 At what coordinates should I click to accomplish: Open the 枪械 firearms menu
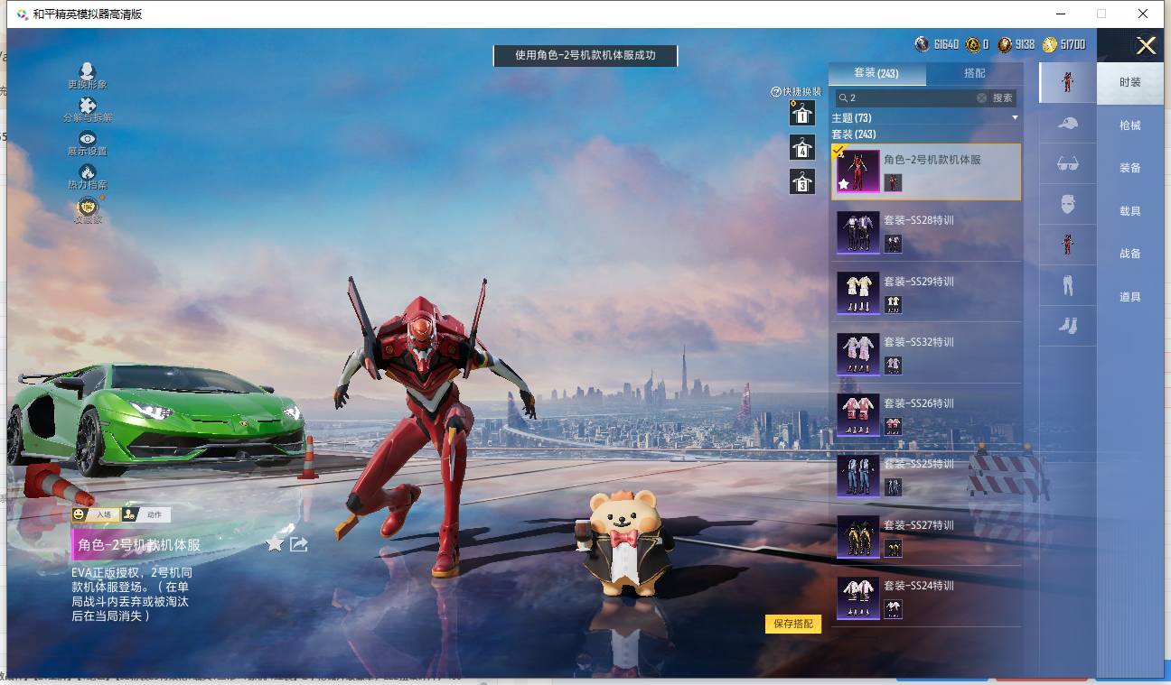coord(1130,125)
